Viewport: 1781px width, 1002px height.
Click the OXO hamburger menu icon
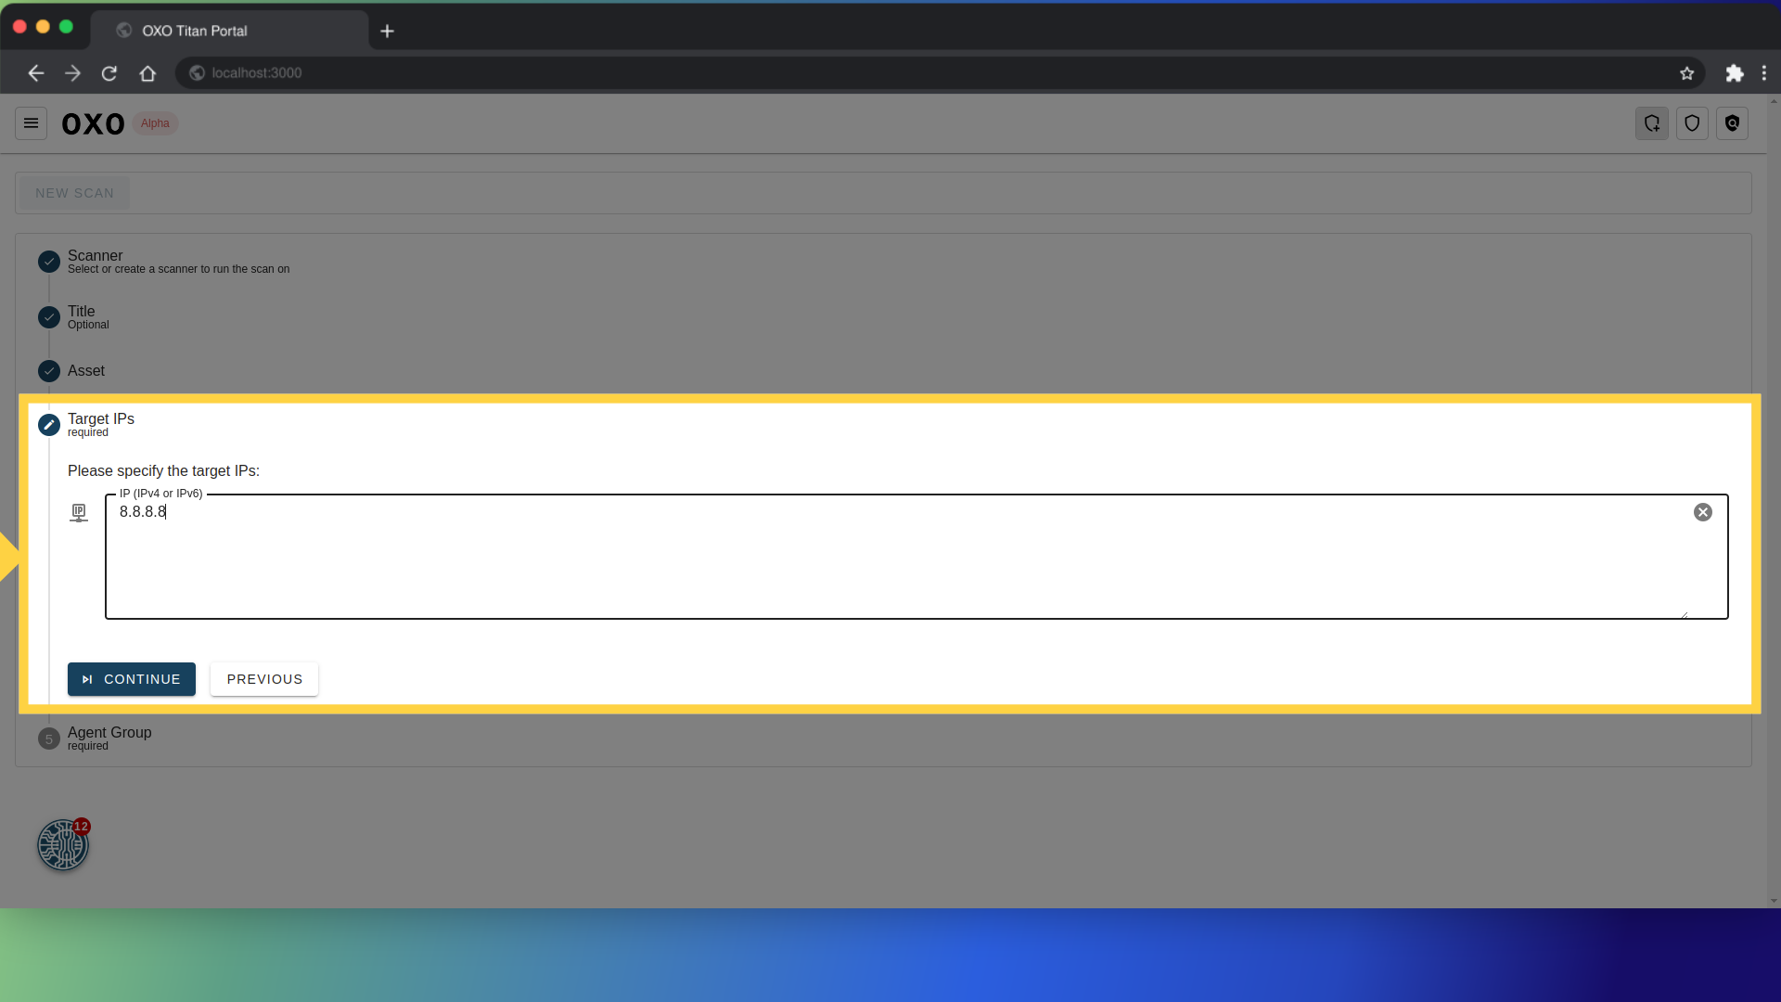31,122
